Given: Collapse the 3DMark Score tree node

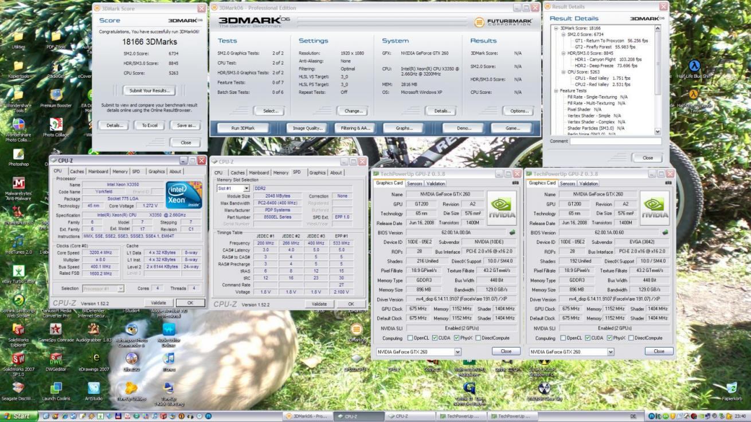Looking at the screenshot, I should (556, 28).
